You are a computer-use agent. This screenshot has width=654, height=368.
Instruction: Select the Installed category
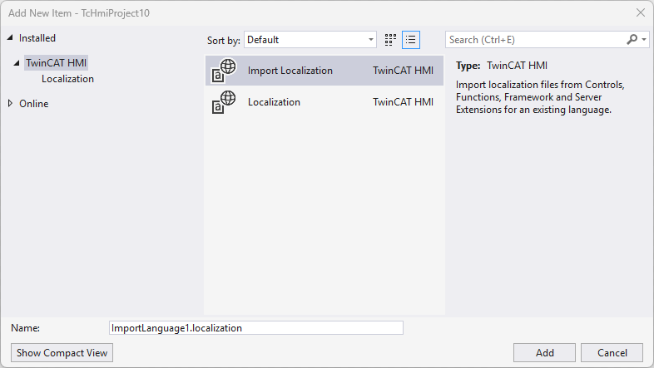[37, 38]
